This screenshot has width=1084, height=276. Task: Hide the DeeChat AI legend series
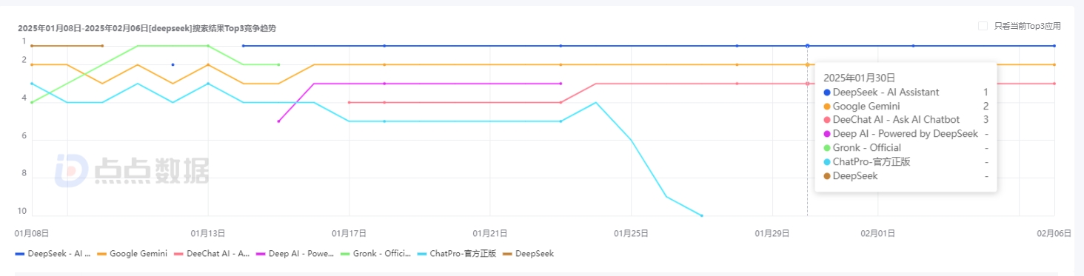pos(212,254)
